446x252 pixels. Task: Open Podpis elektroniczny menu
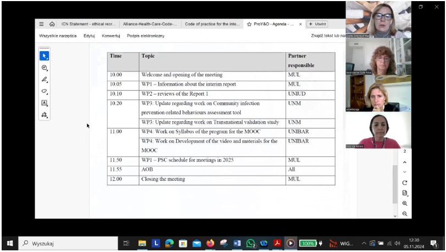146,36
